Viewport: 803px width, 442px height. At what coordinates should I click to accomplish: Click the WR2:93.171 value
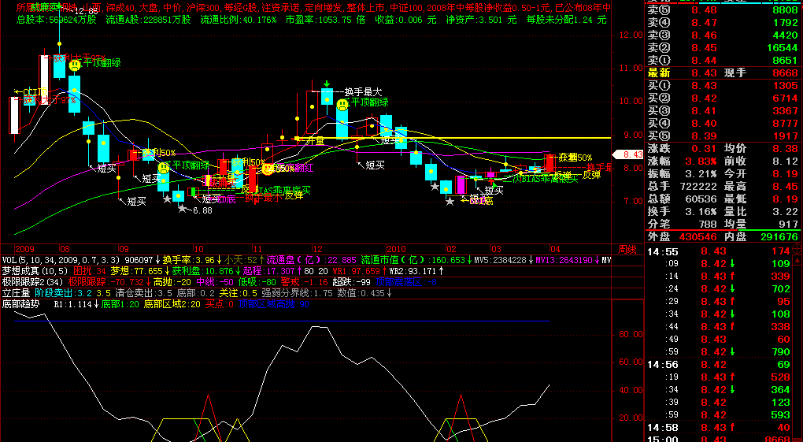413,271
